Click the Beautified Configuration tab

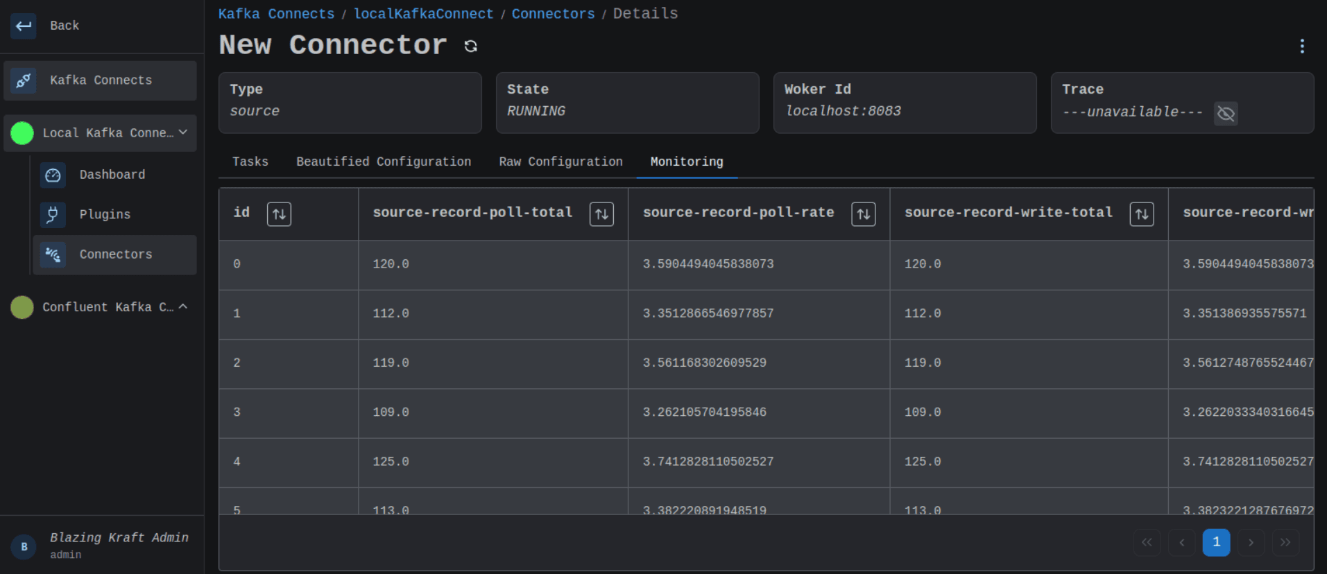(x=384, y=162)
